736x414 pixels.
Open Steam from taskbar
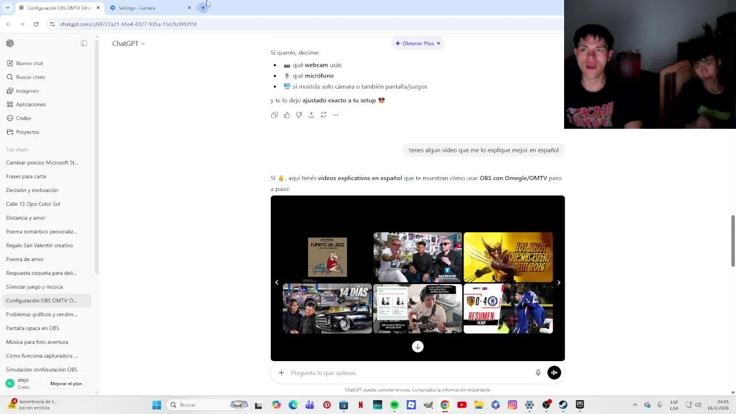tap(563, 405)
